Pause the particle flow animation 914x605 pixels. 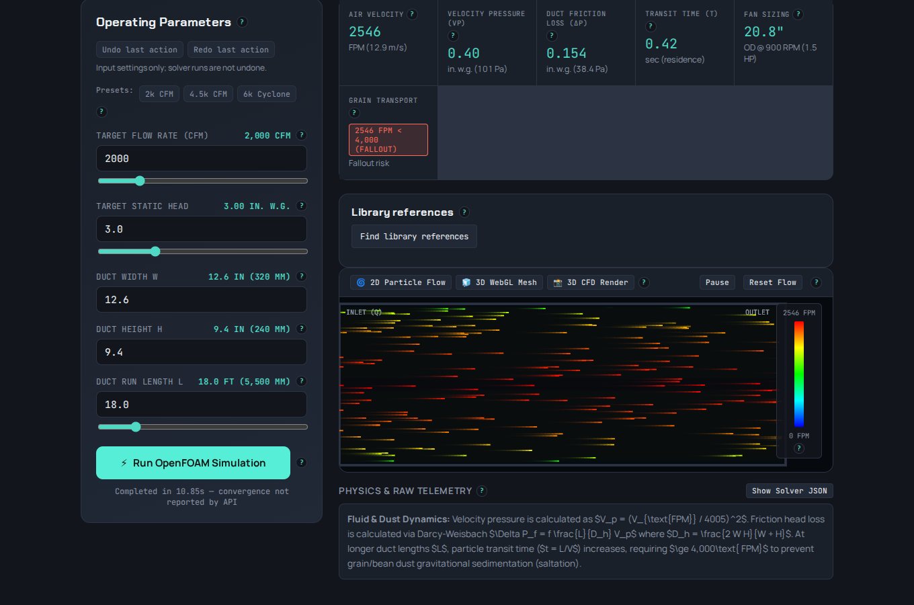point(717,282)
